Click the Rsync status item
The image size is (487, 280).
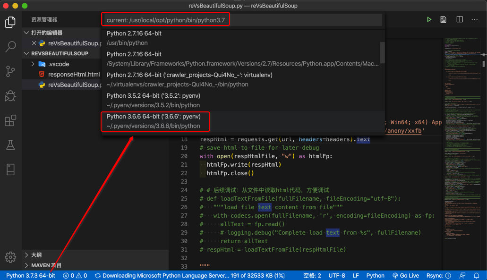(x=438, y=276)
